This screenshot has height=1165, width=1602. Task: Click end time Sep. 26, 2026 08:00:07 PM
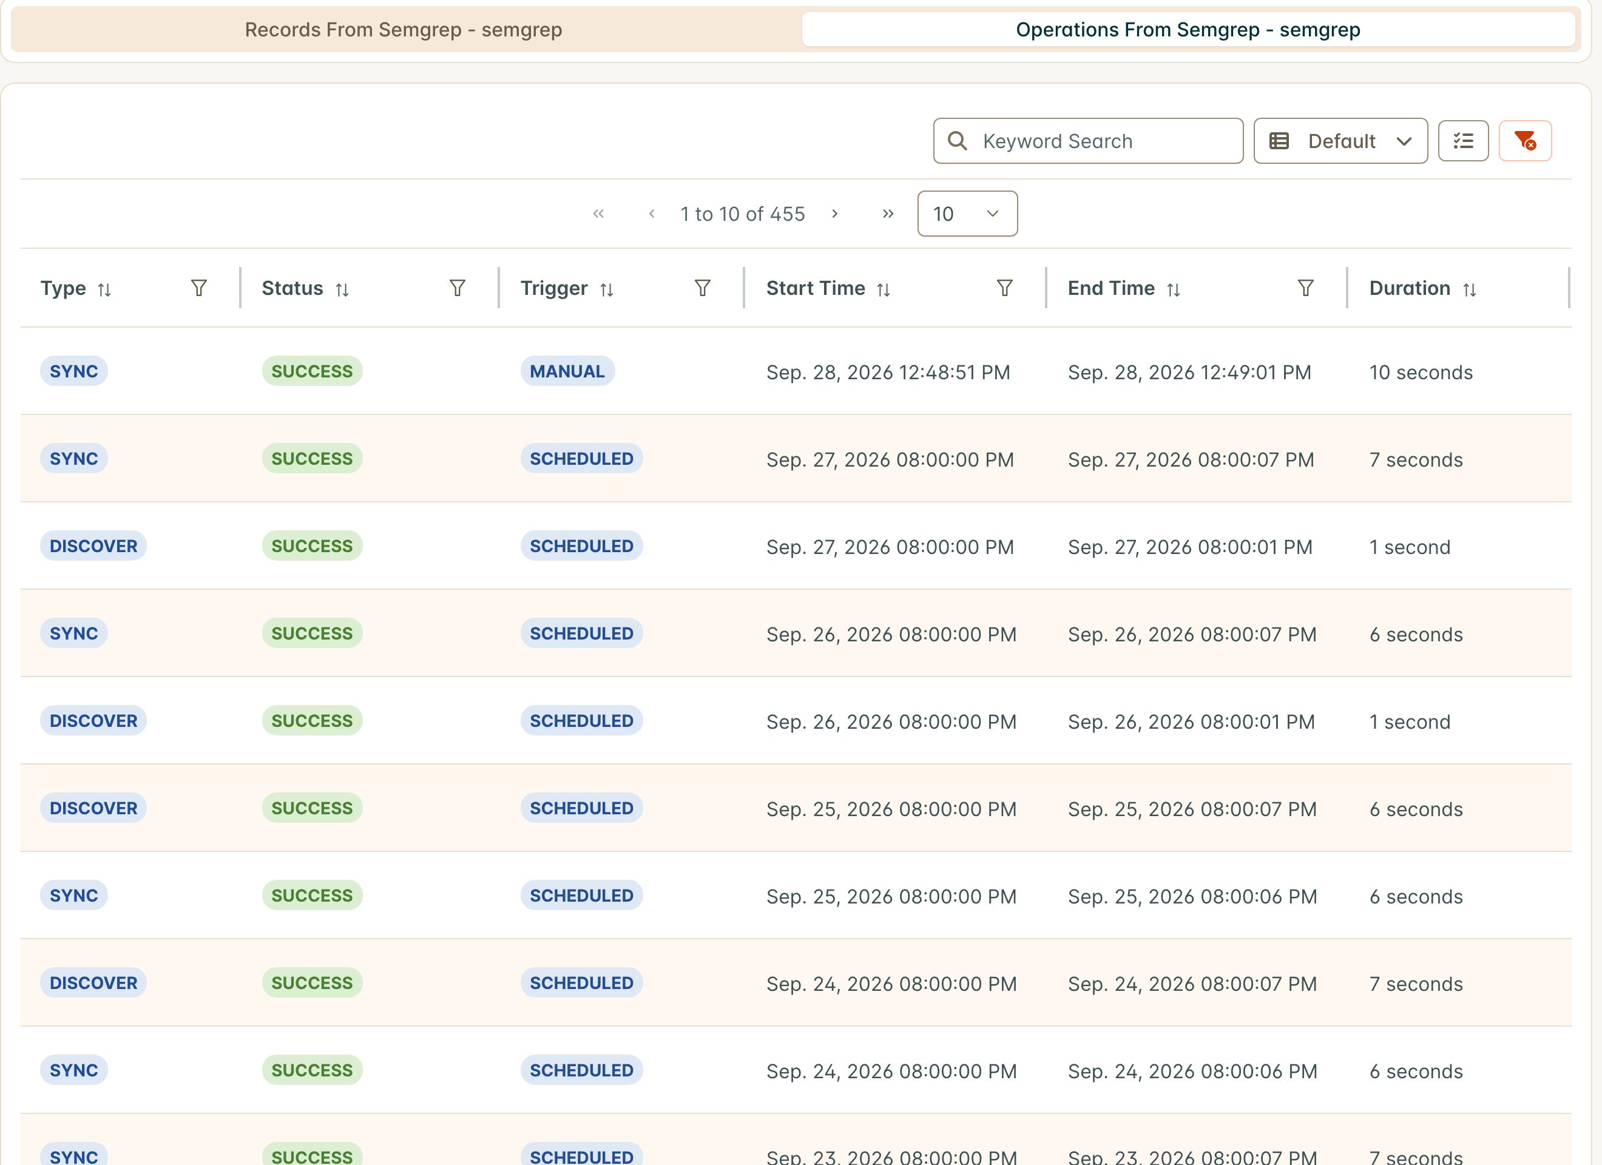[x=1192, y=635]
